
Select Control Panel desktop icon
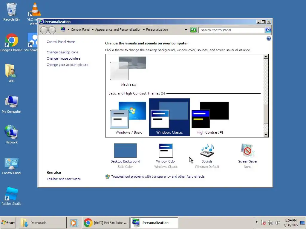[11, 165]
